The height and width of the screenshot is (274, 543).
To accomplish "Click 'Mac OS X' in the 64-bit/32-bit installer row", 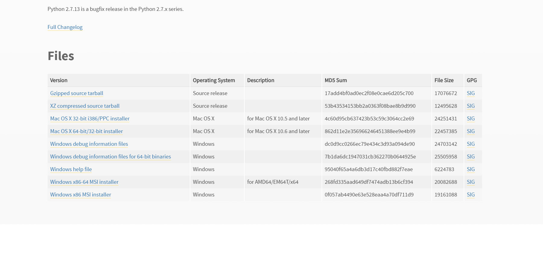I will (x=204, y=131).
